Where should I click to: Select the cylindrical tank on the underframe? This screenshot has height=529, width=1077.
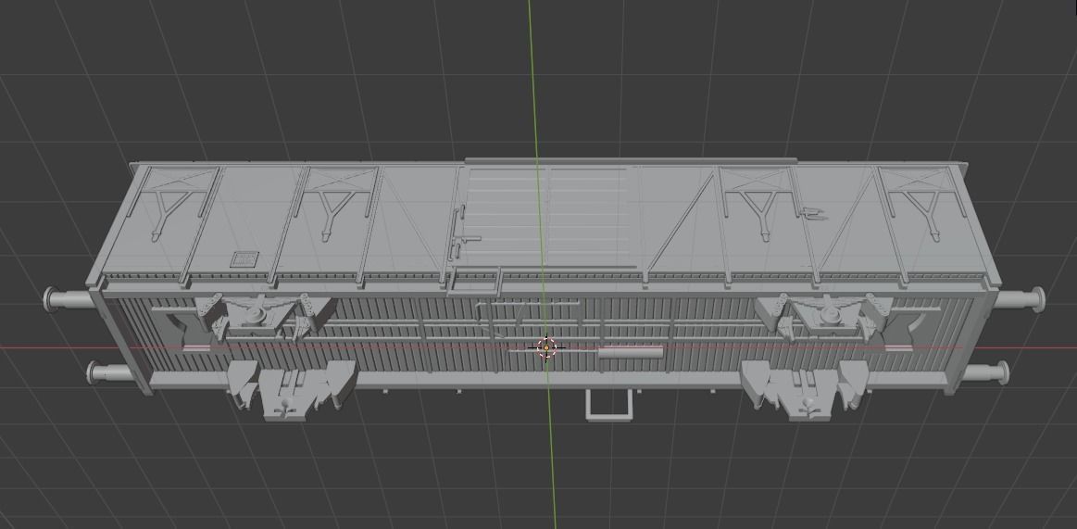[x=631, y=352]
